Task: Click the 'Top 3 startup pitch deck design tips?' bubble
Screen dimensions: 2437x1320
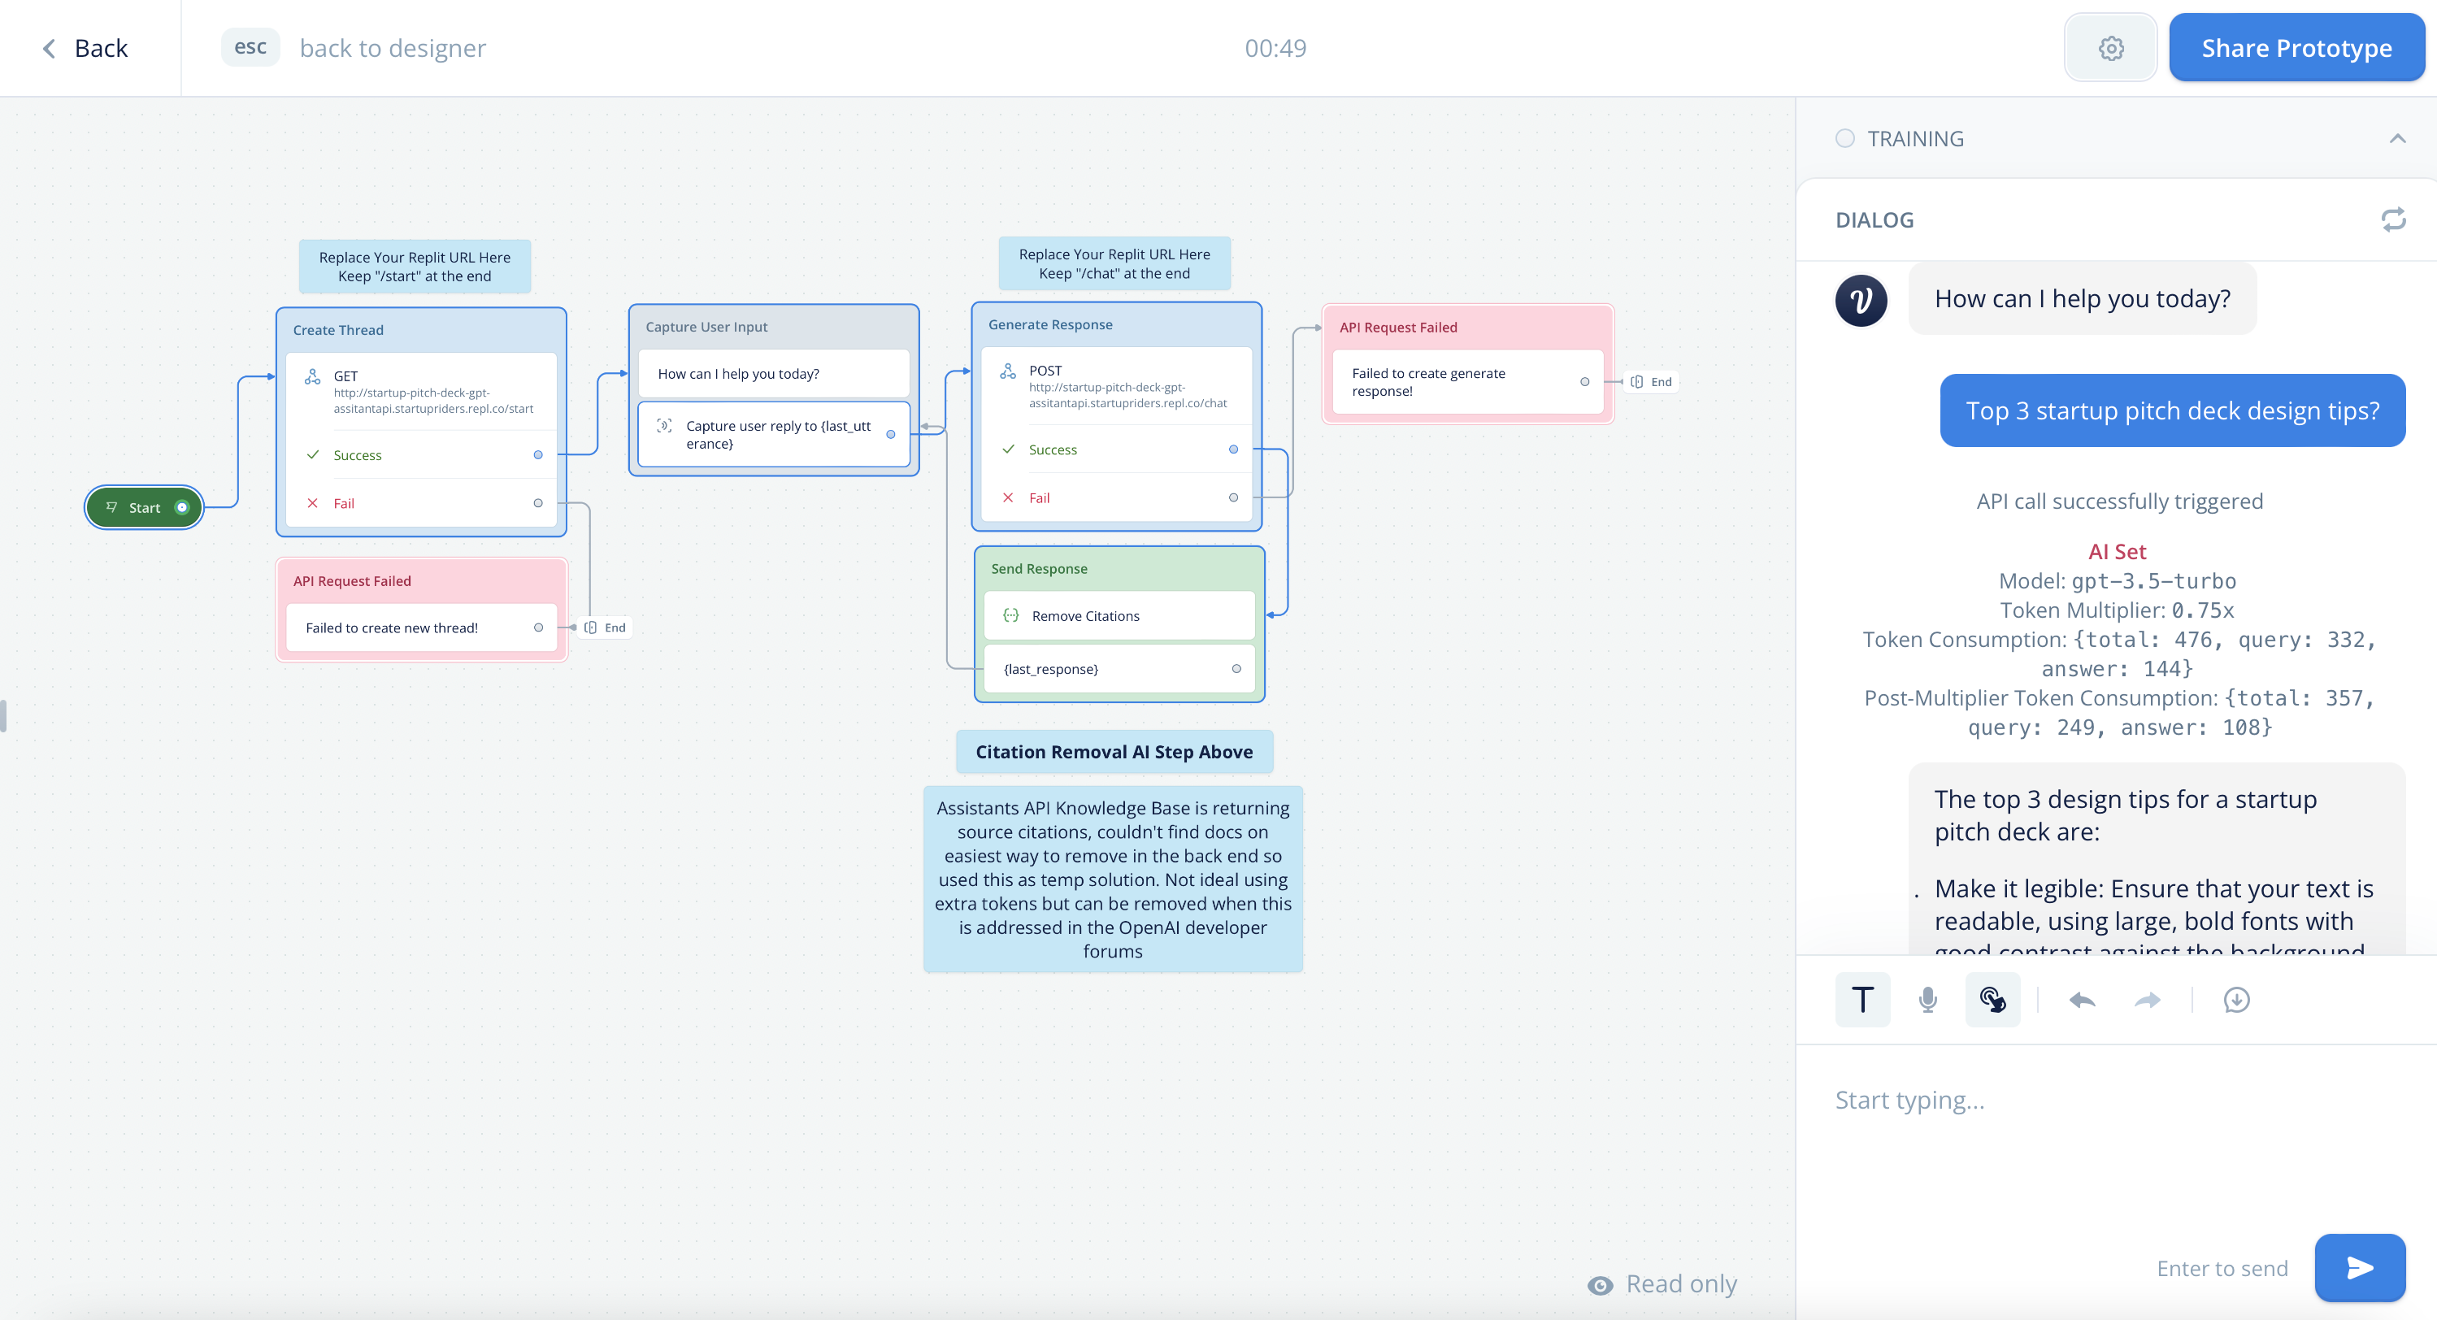Action: coord(2172,410)
